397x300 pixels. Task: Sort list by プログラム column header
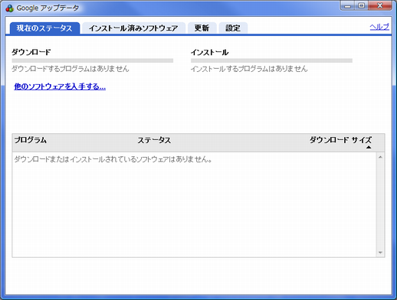click(x=31, y=140)
